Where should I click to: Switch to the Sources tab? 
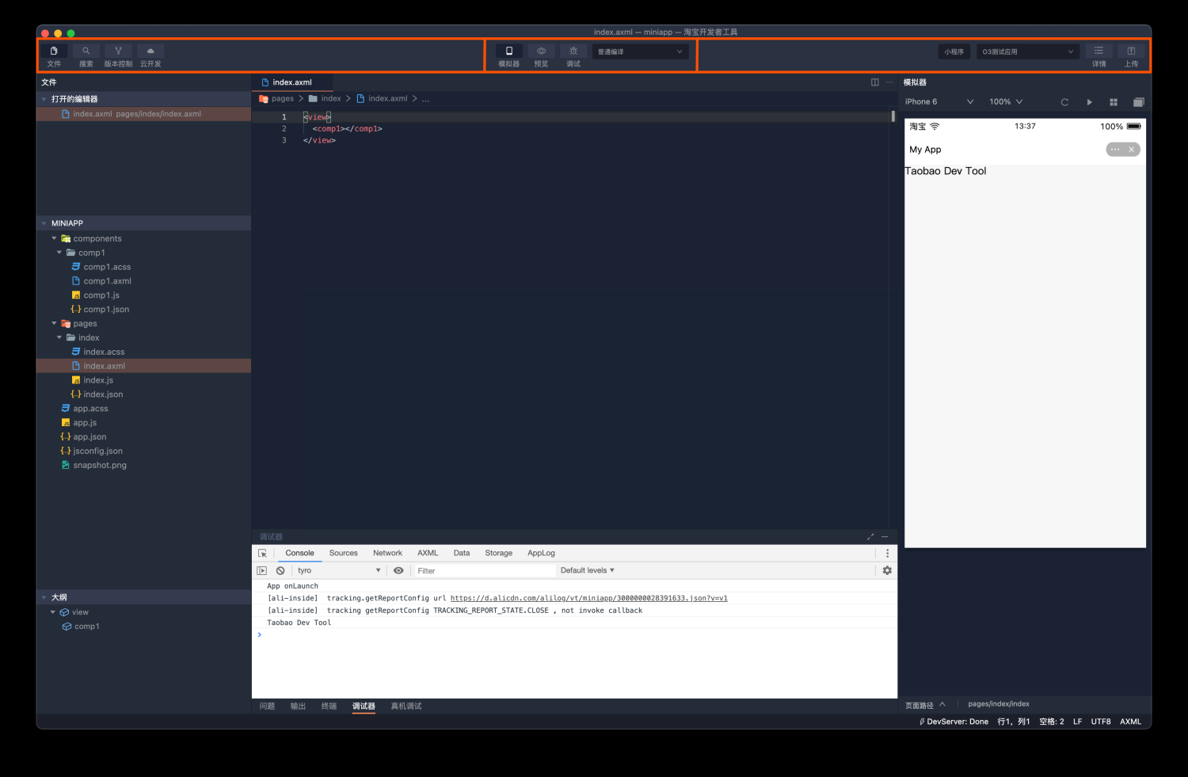pos(343,553)
